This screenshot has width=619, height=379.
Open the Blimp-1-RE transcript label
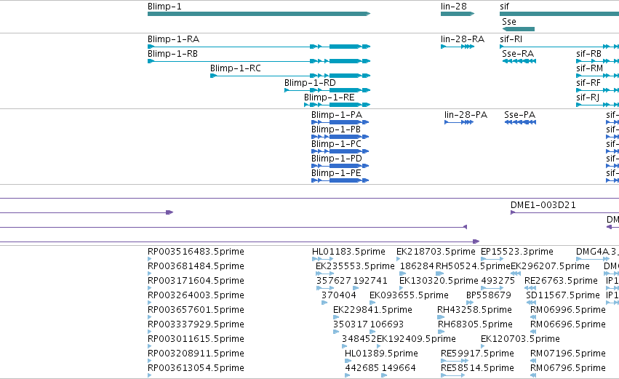tap(330, 97)
